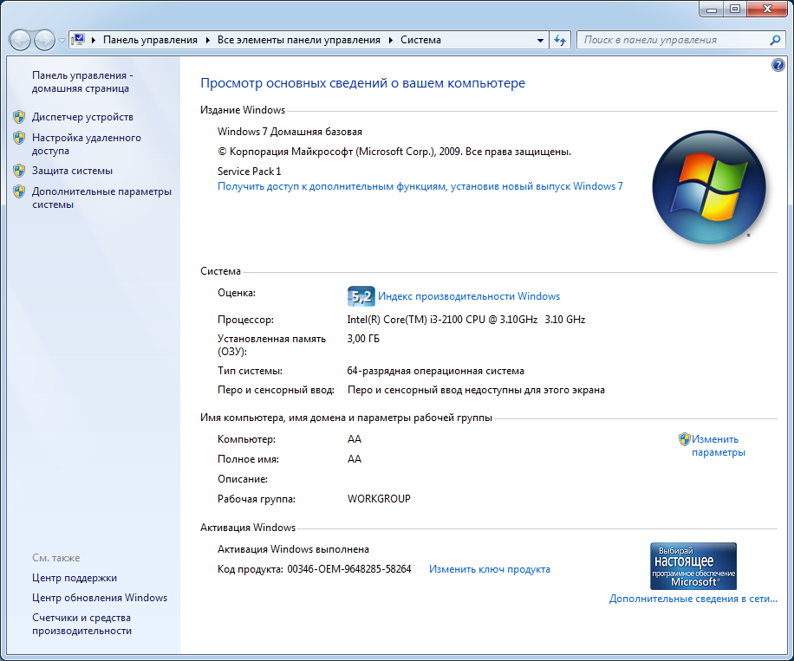Open Панель управления breadcrumb in address bar
This screenshot has height=661, width=794.
pyautogui.click(x=151, y=40)
